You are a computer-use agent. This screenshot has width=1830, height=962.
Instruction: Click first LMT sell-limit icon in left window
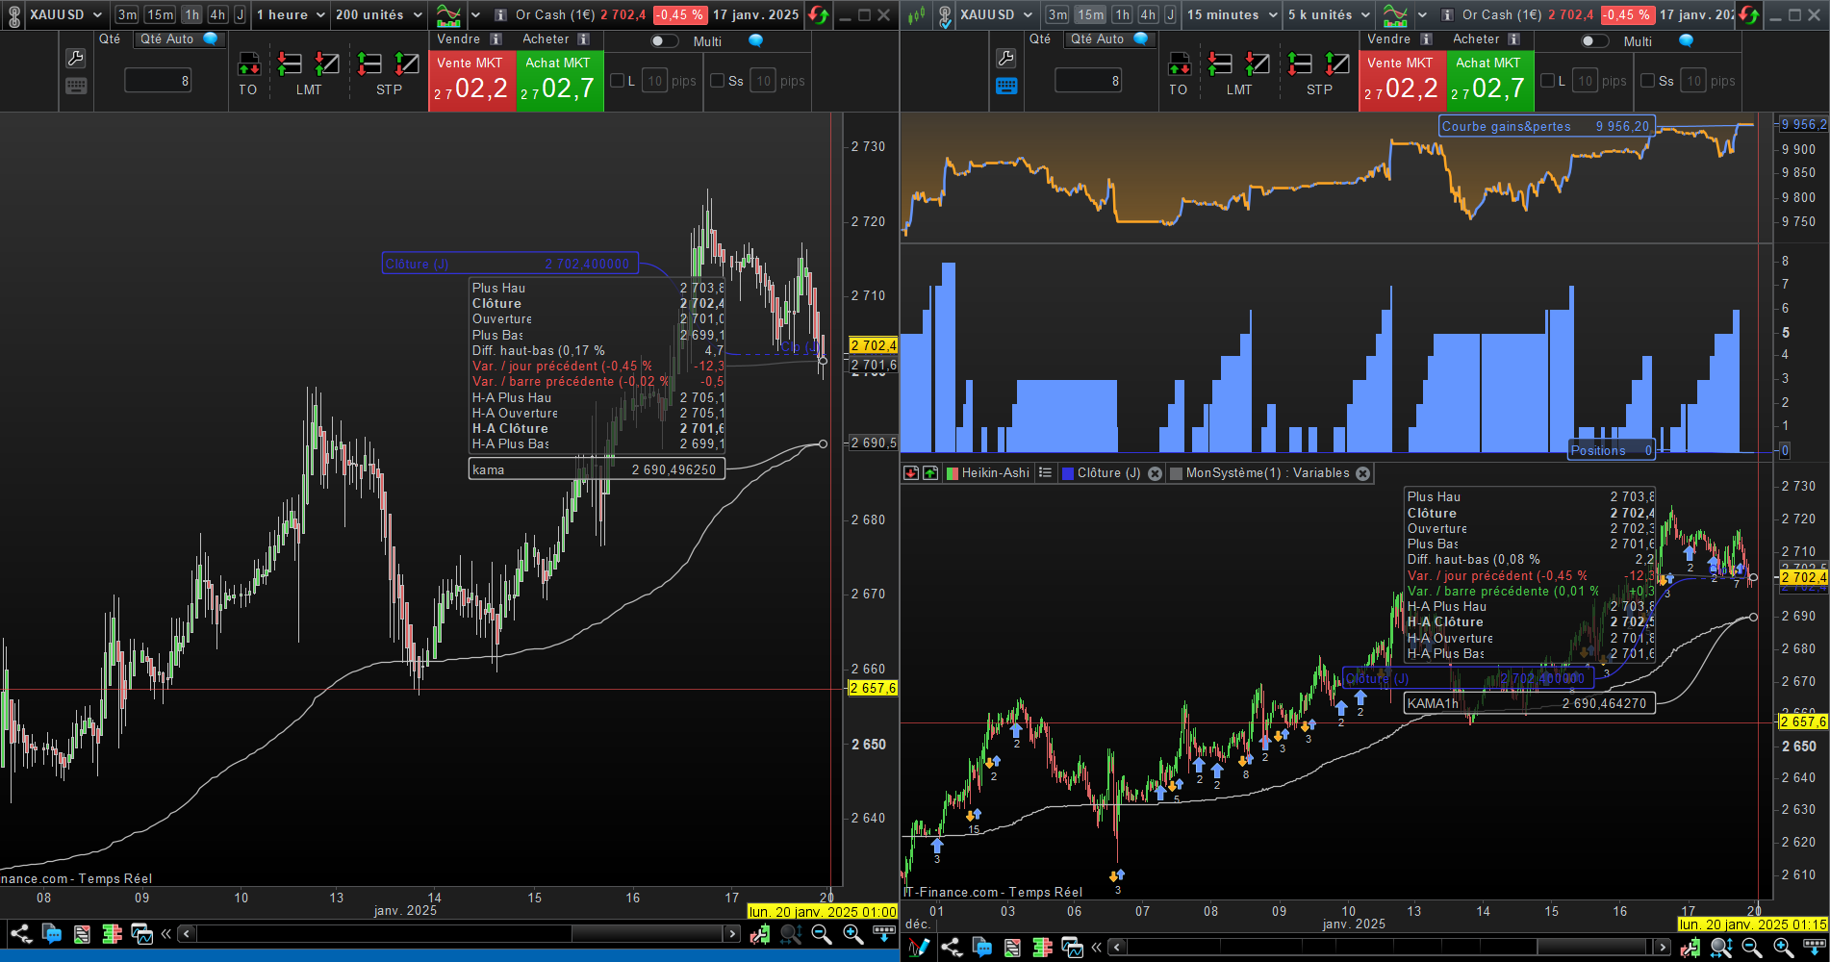290,64
